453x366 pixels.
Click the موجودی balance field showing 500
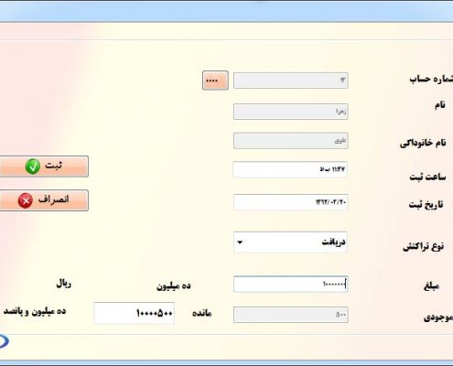tap(290, 315)
